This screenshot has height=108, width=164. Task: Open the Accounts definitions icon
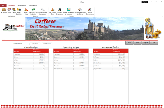click(4, 11)
